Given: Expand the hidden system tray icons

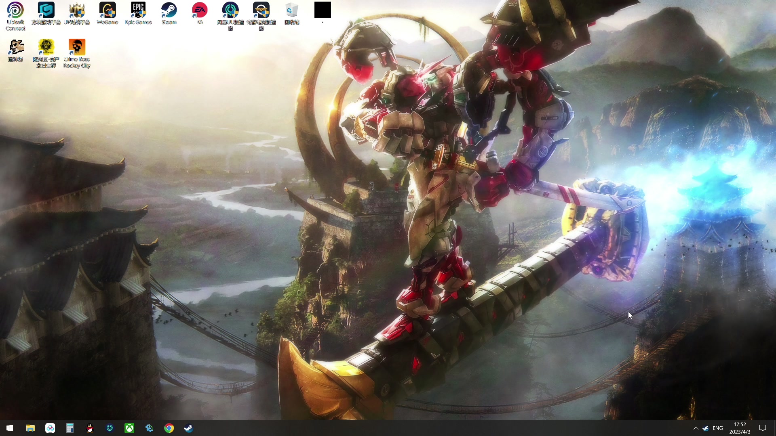Looking at the screenshot, I should (x=696, y=428).
